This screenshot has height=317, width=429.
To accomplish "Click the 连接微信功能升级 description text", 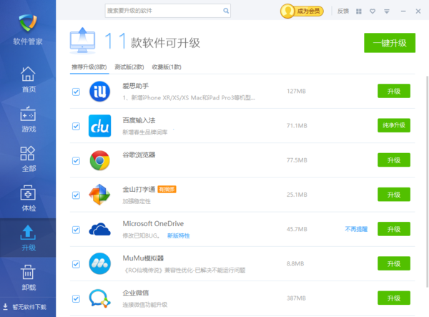I will click(x=145, y=305).
